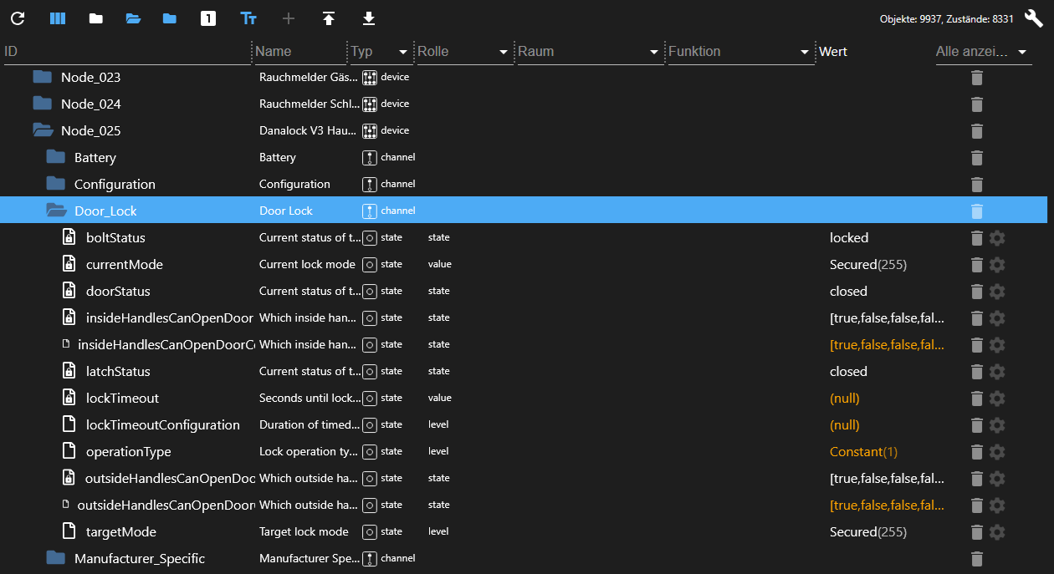
Task: Open the Alle anzeigen dropdown
Action: click(1022, 52)
